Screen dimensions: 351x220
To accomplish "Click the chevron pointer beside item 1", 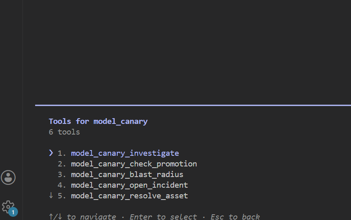I will point(51,153).
